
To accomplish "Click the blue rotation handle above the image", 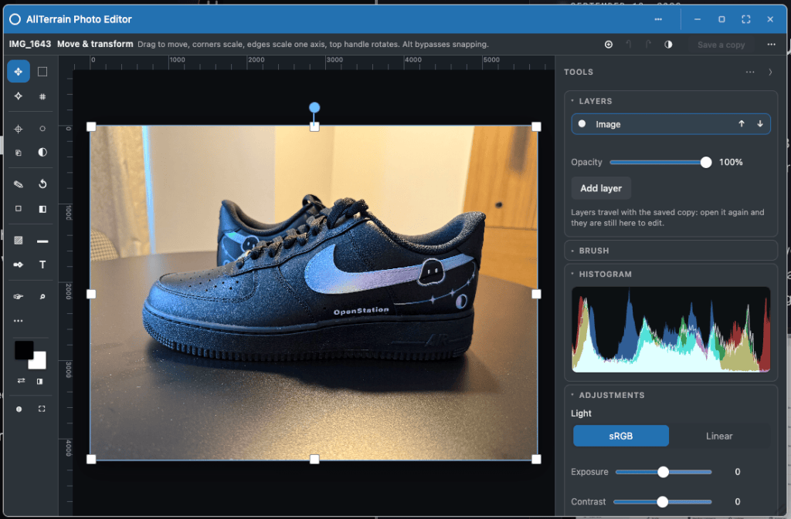I will 314,107.
